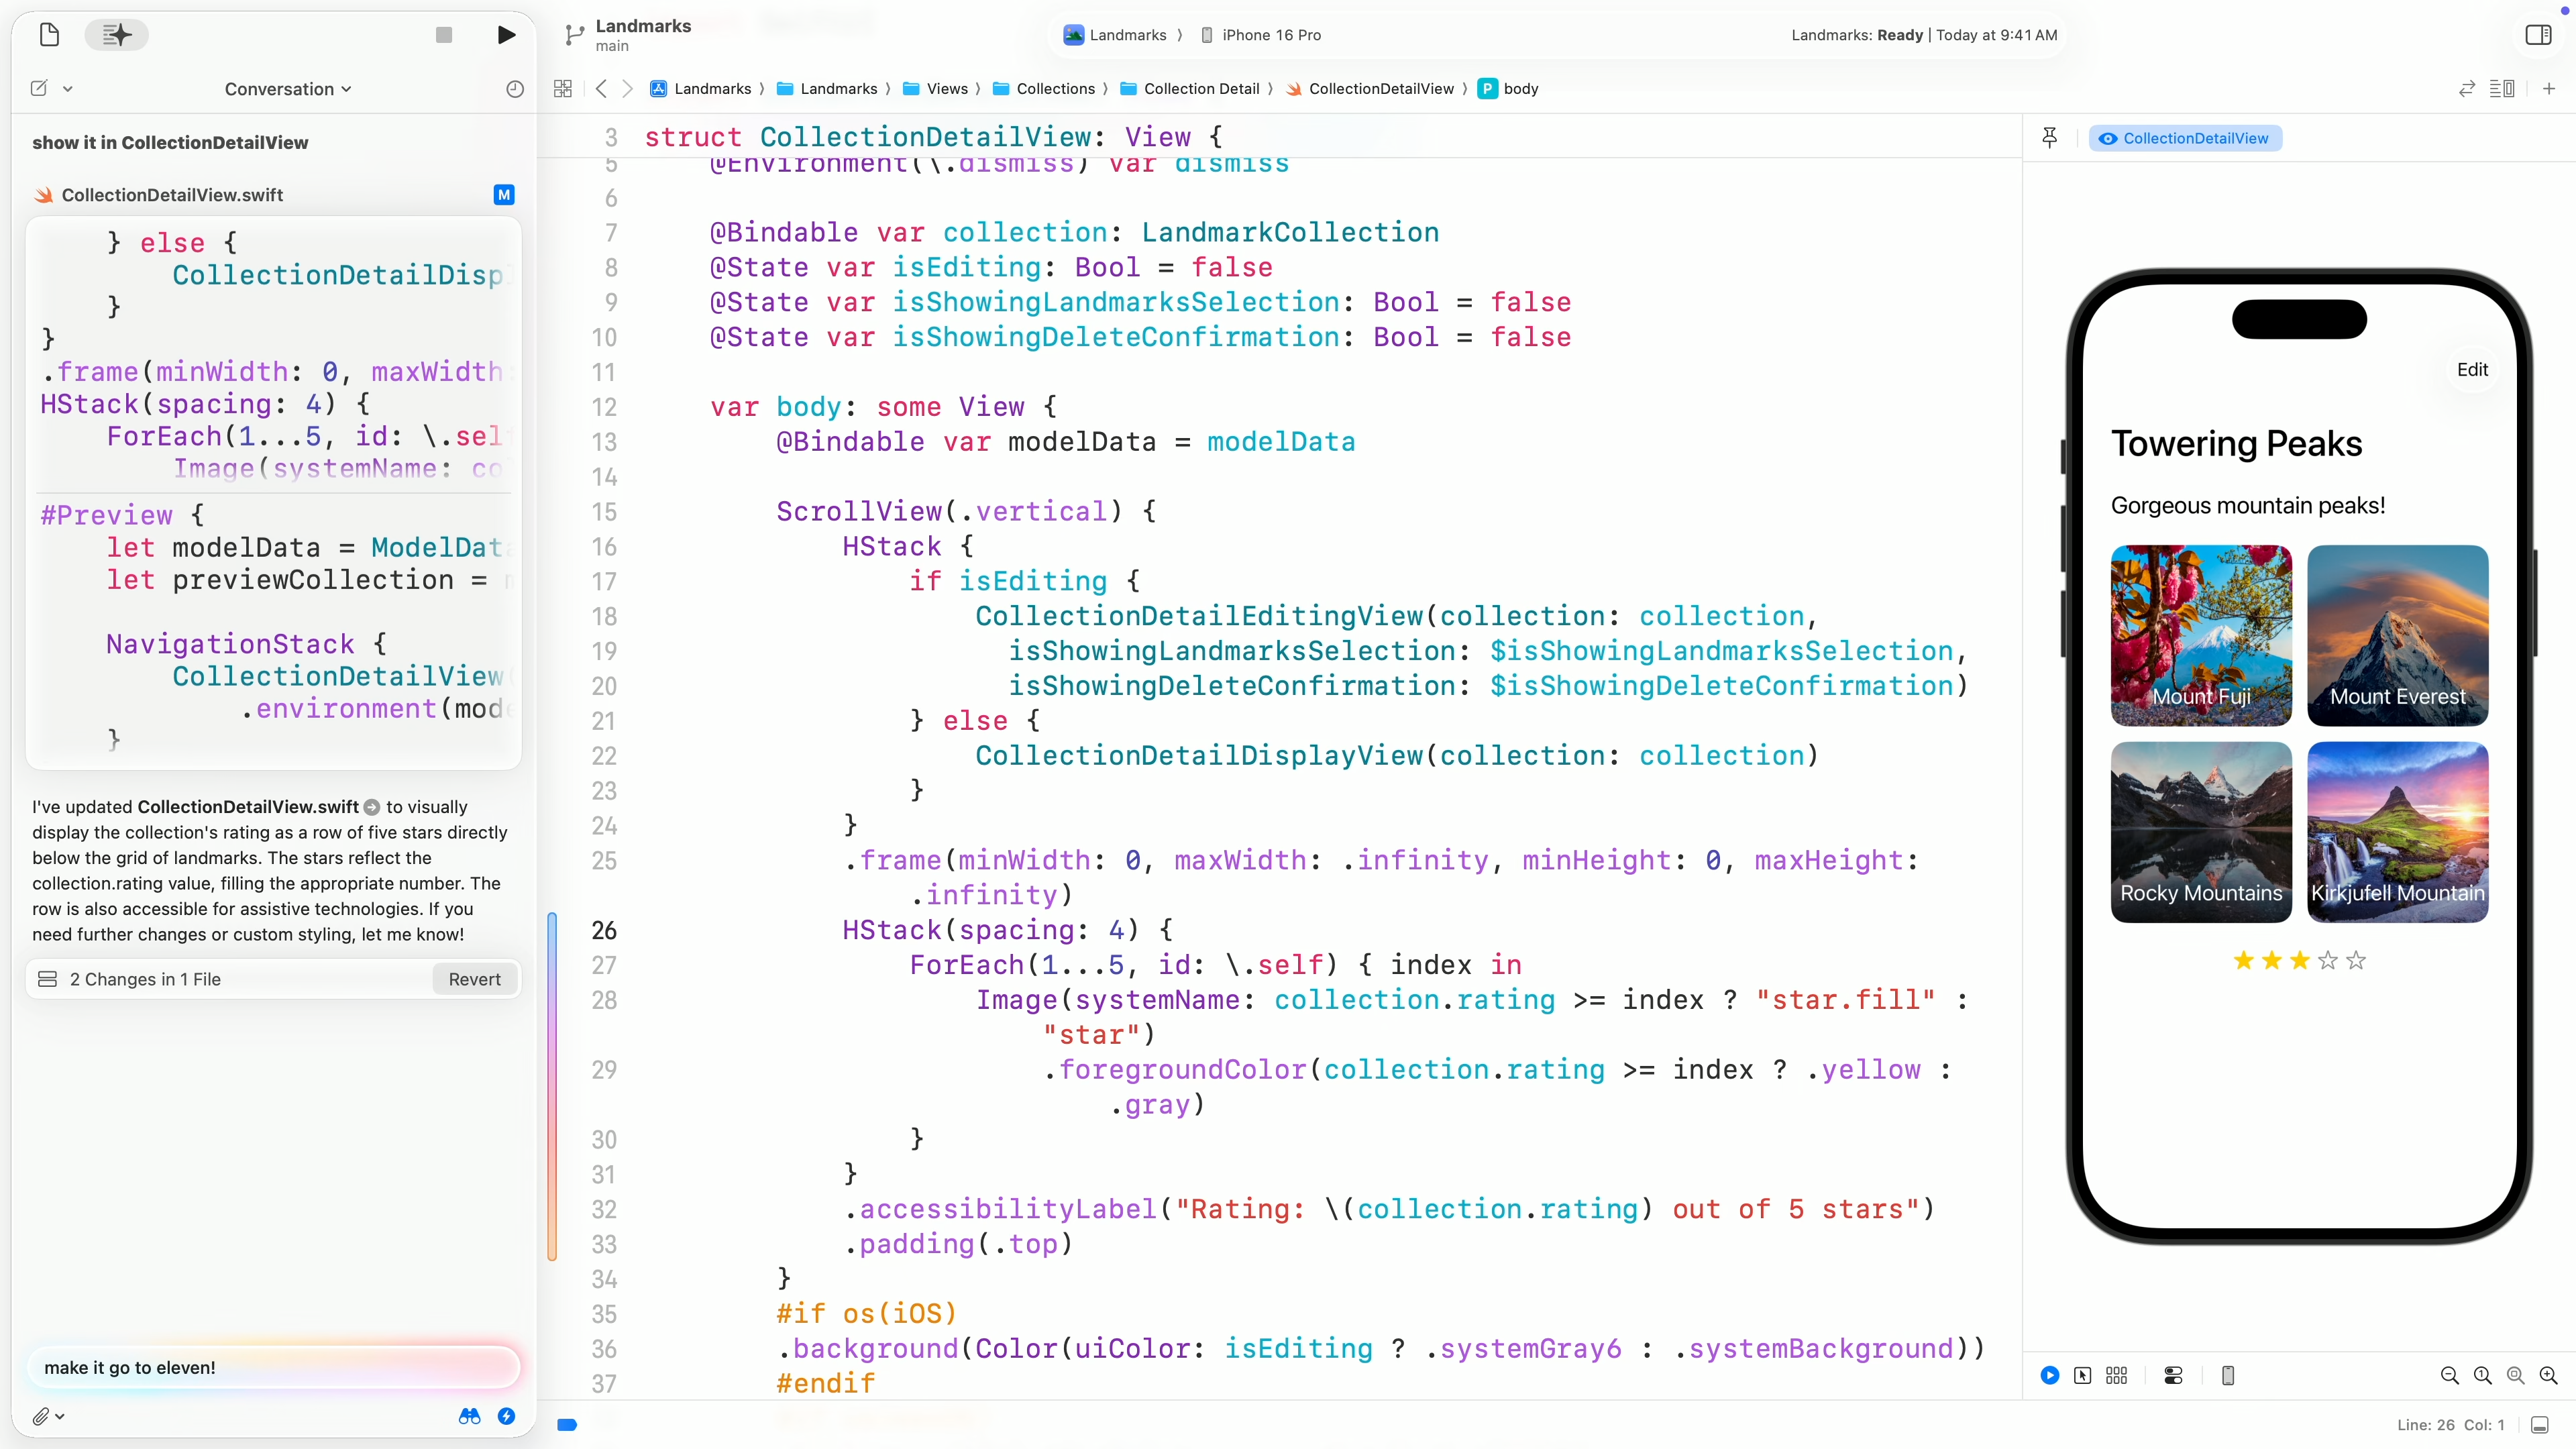This screenshot has width=2576, height=1449.
Task: Switch preview to selectable mode
Action: tap(2082, 1375)
